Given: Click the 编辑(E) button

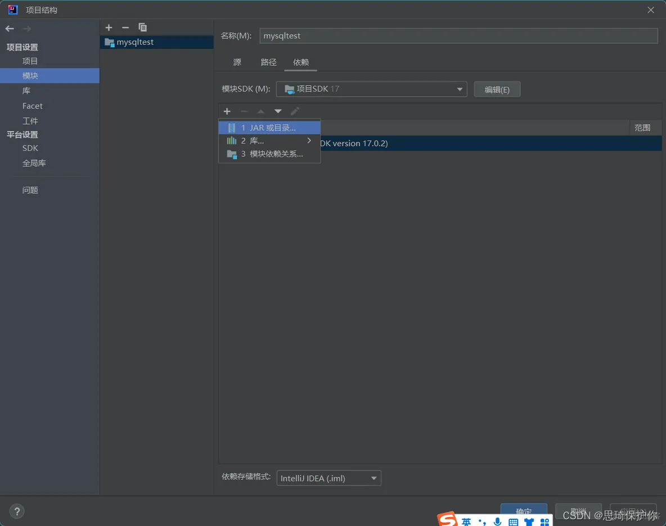Looking at the screenshot, I should click(497, 89).
